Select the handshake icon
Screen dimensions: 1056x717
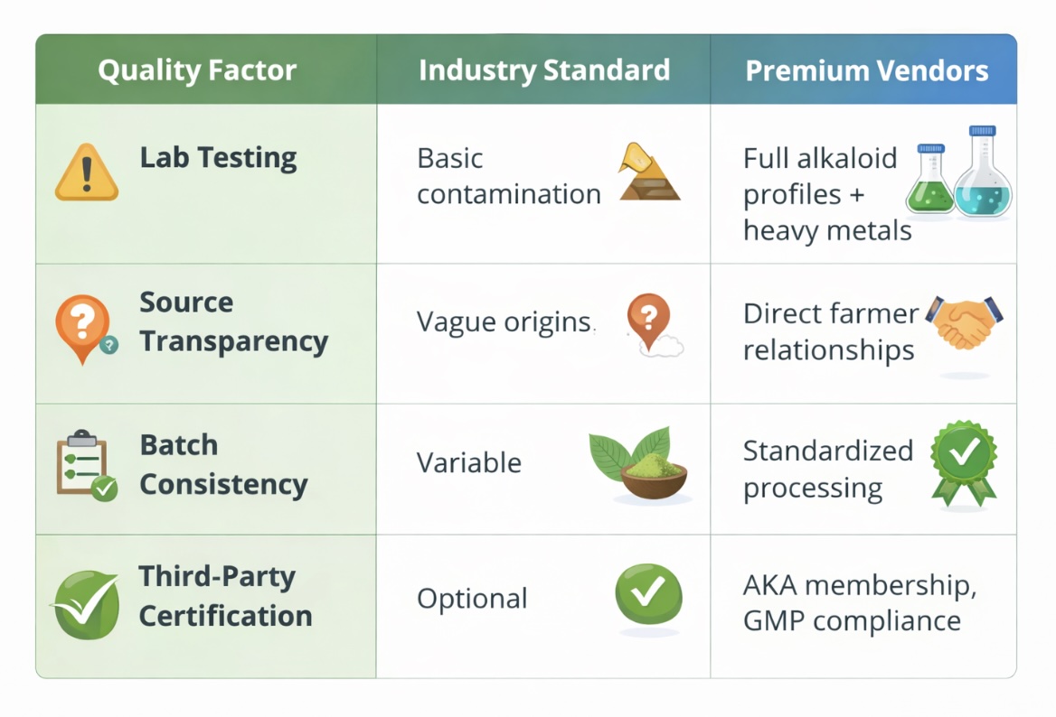[965, 323]
